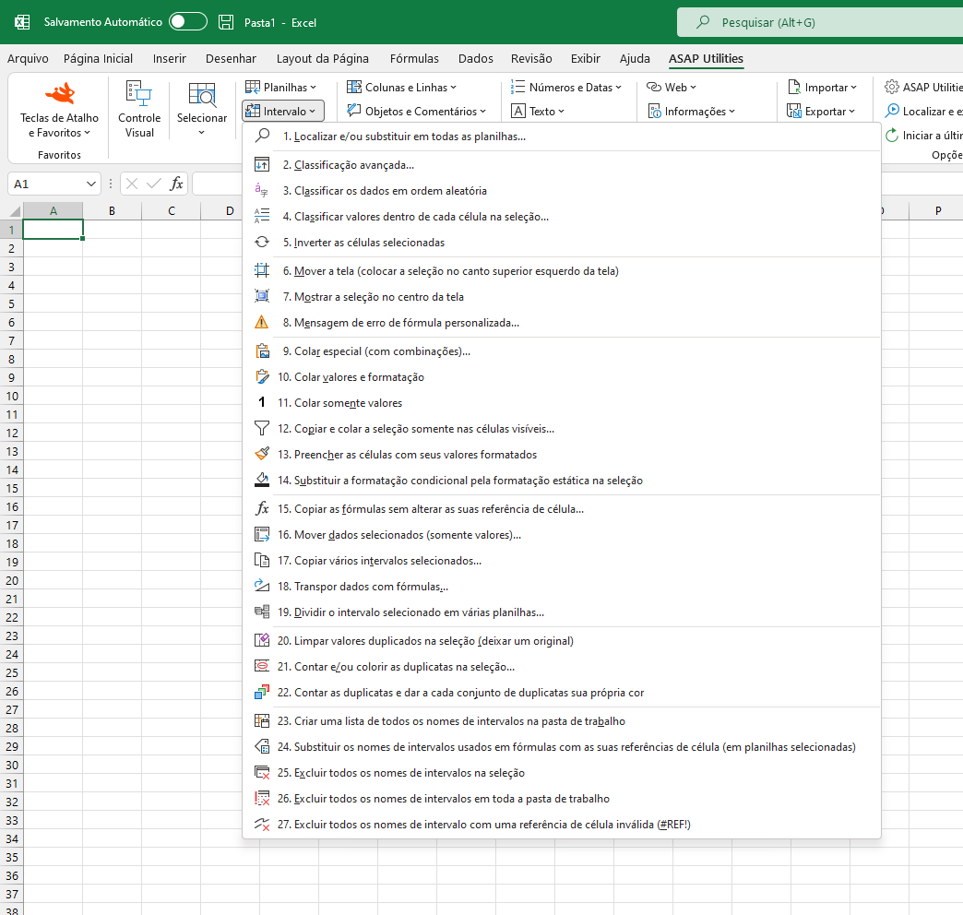This screenshot has height=915, width=963.
Task: Click colored squares icon for item 22
Action: point(262,692)
